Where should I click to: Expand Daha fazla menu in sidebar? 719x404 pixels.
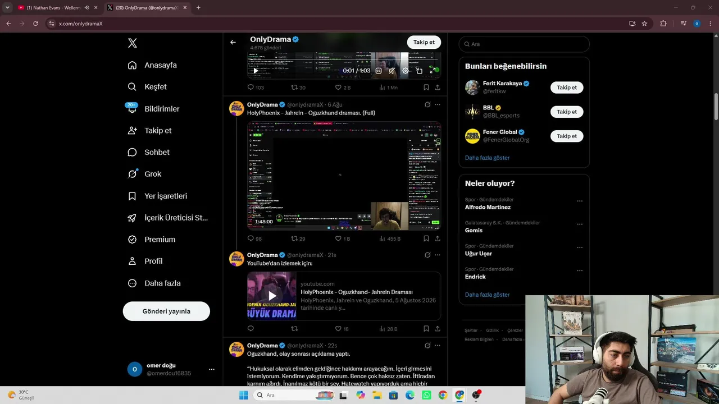(154, 283)
